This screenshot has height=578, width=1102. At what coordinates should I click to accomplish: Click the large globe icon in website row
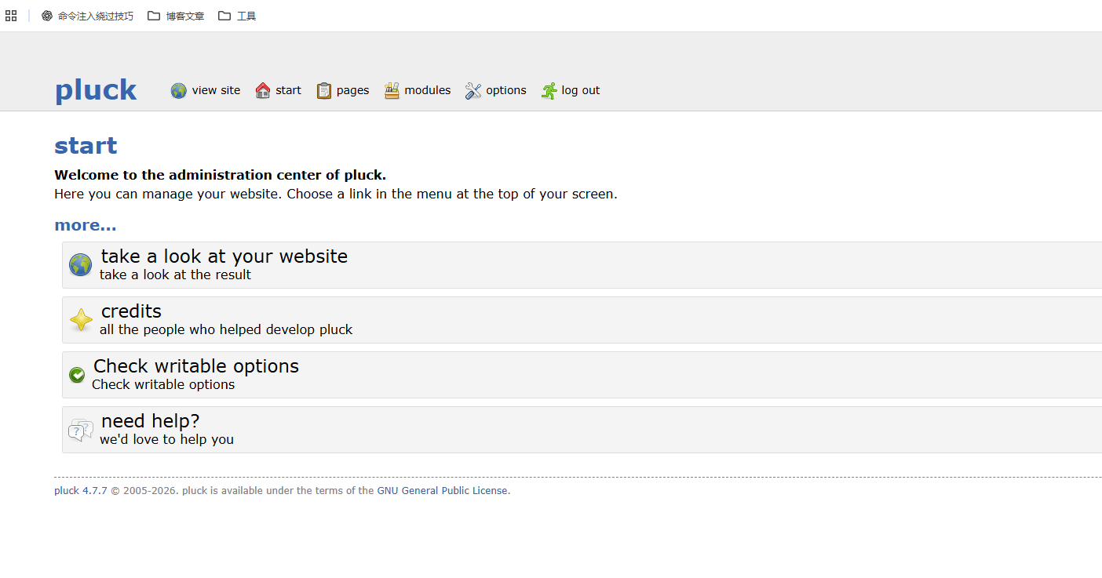pyautogui.click(x=80, y=265)
